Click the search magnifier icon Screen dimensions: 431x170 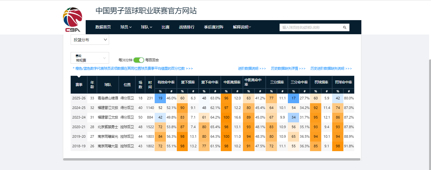click(x=345, y=27)
